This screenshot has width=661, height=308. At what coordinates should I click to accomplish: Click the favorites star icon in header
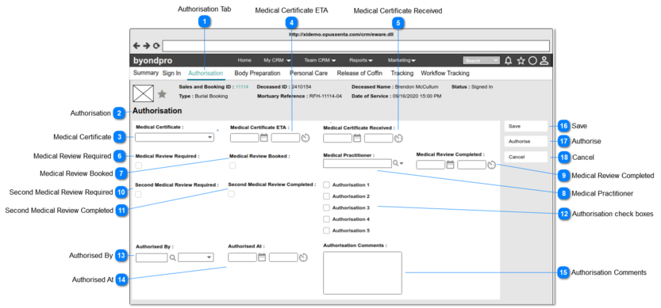click(521, 61)
